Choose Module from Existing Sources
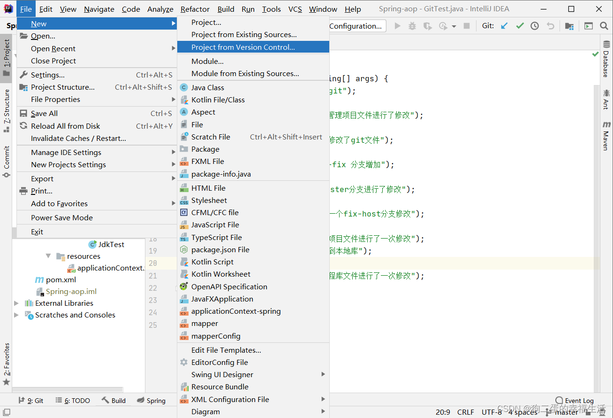 (253, 73)
